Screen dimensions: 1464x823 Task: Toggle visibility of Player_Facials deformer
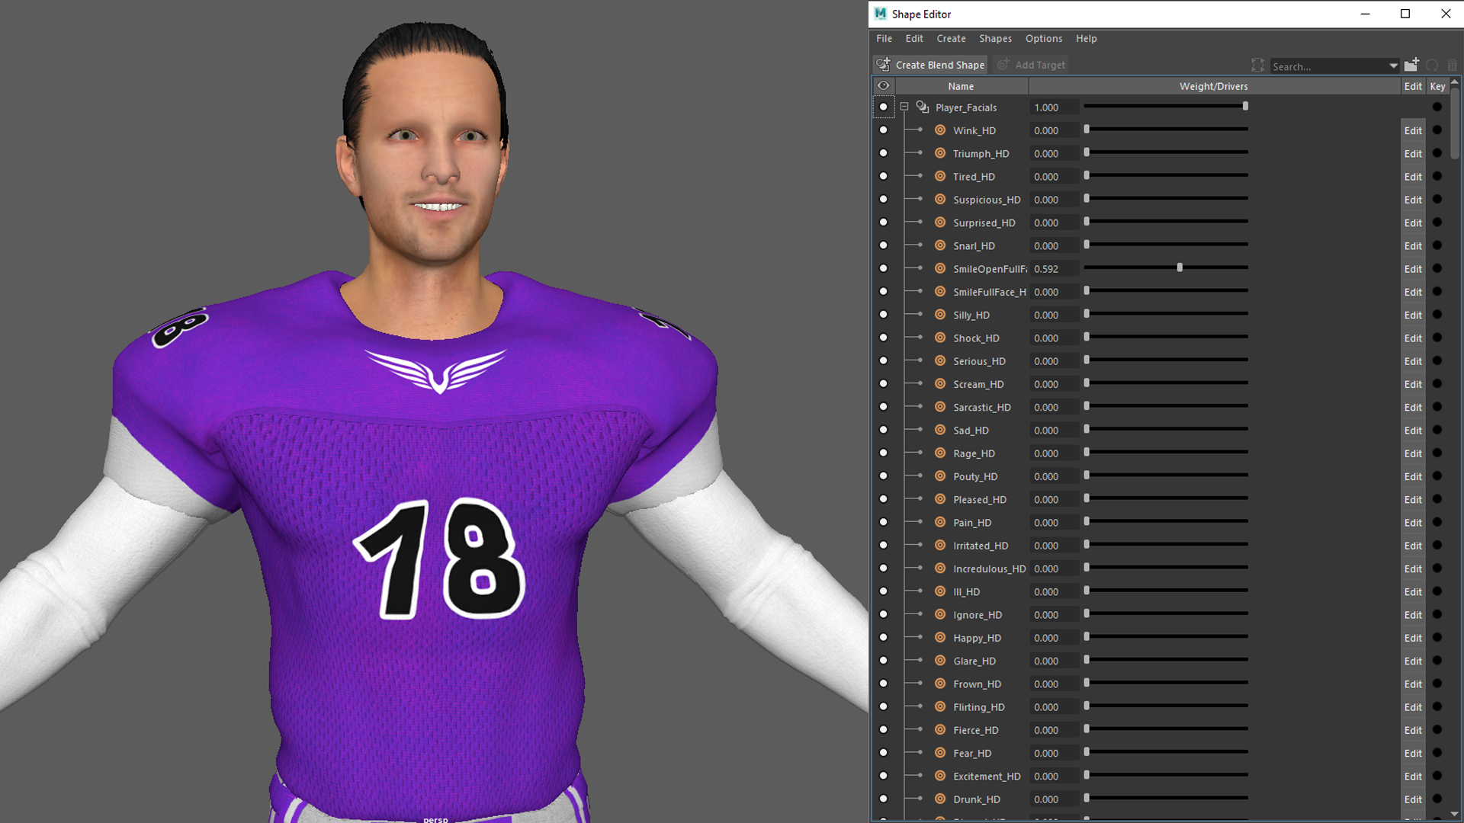click(883, 107)
